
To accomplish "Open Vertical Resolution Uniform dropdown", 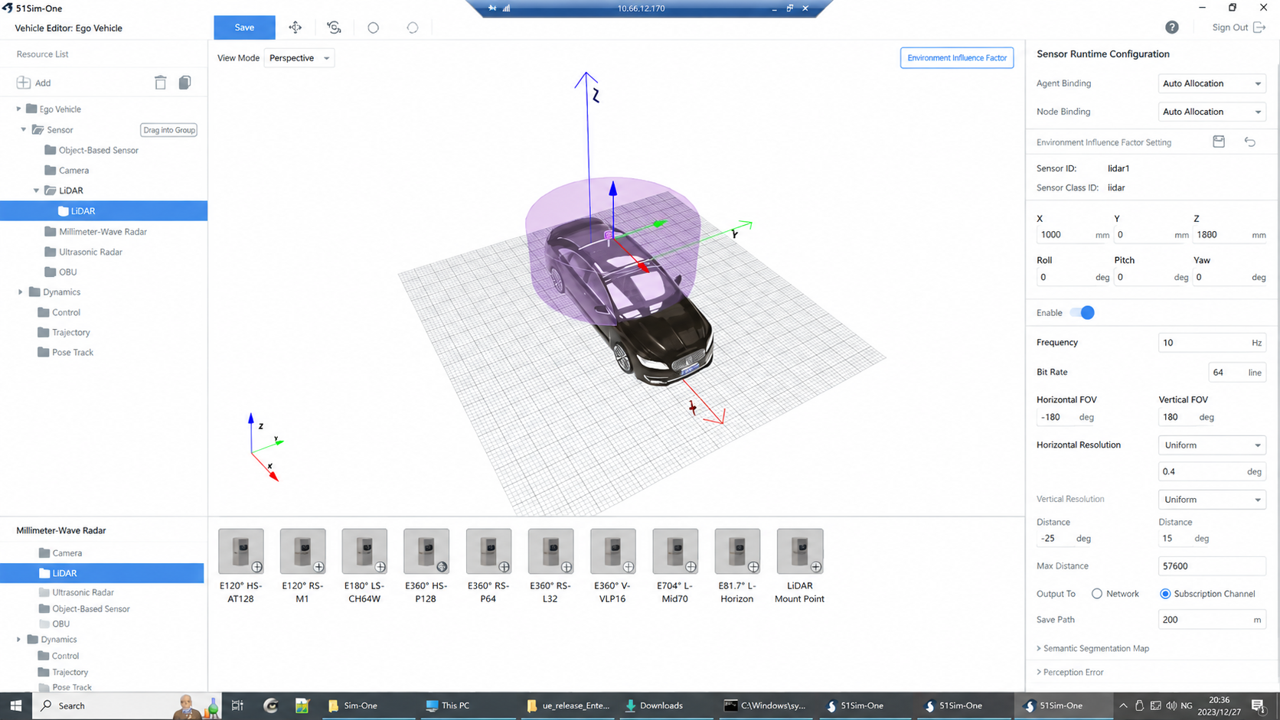I will (1212, 500).
